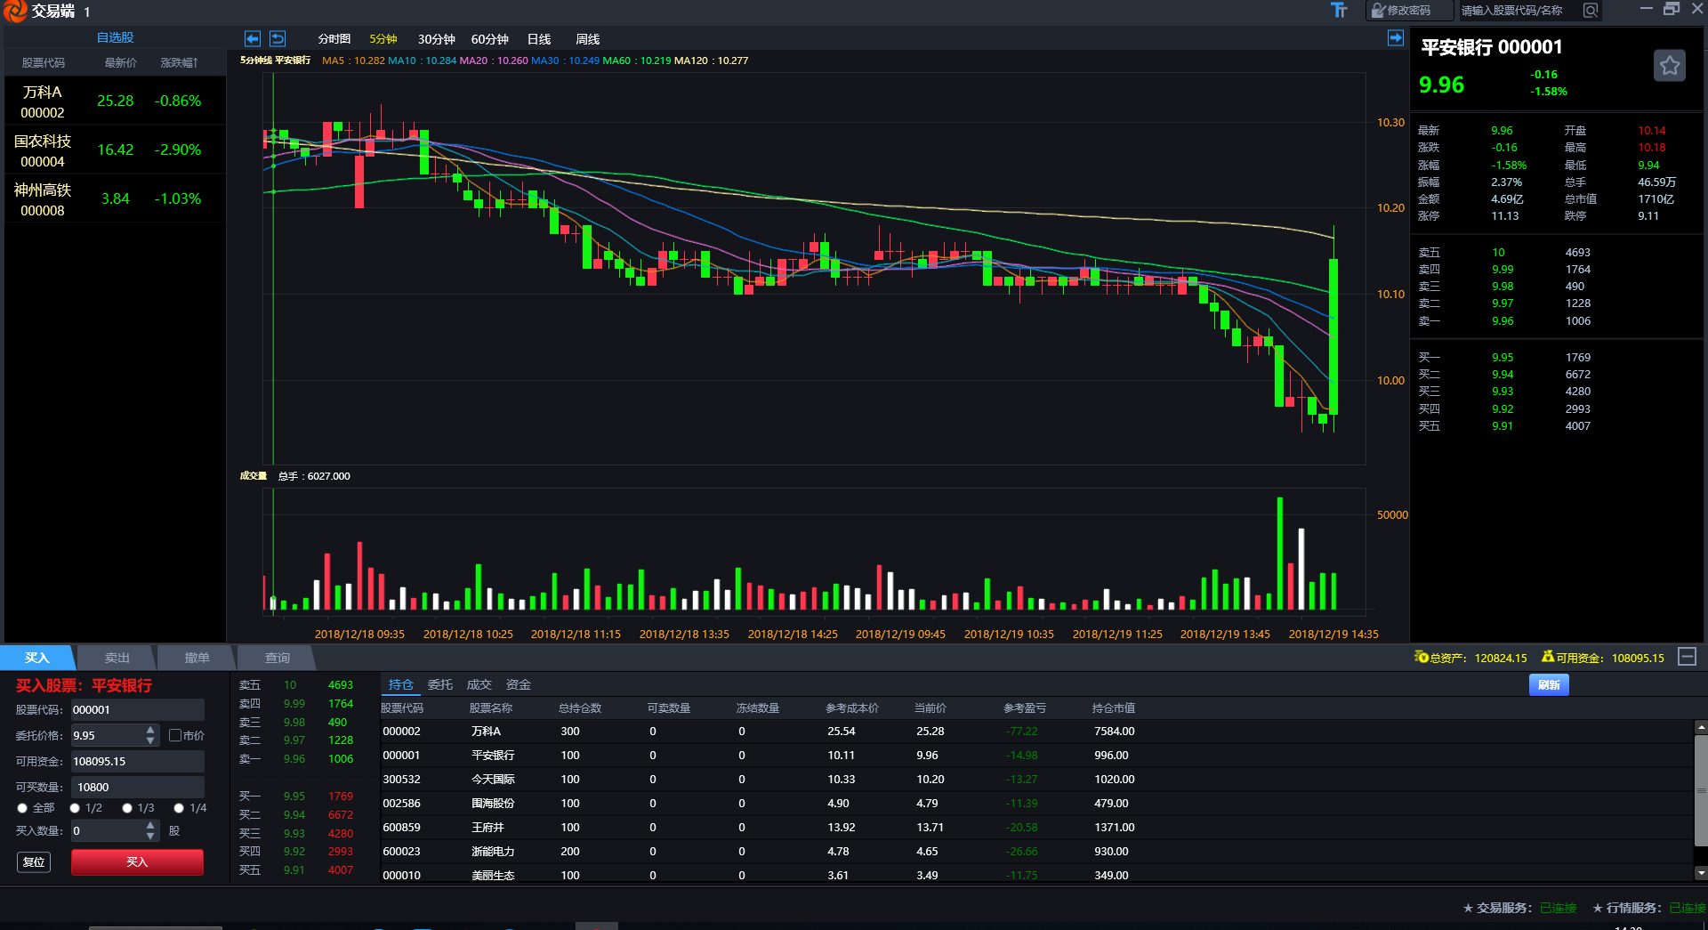Click holdings scrollbar down arrow
Image resolution: width=1708 pixels, height=930 pixels.
[1701, 873]
